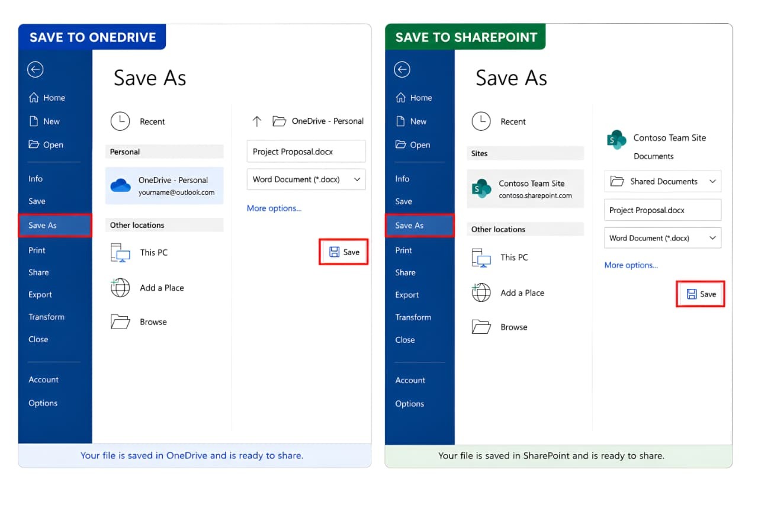
Task: Click large SharePoint icon beside Contoso Team Site header
Action: [x=616, y=140]
